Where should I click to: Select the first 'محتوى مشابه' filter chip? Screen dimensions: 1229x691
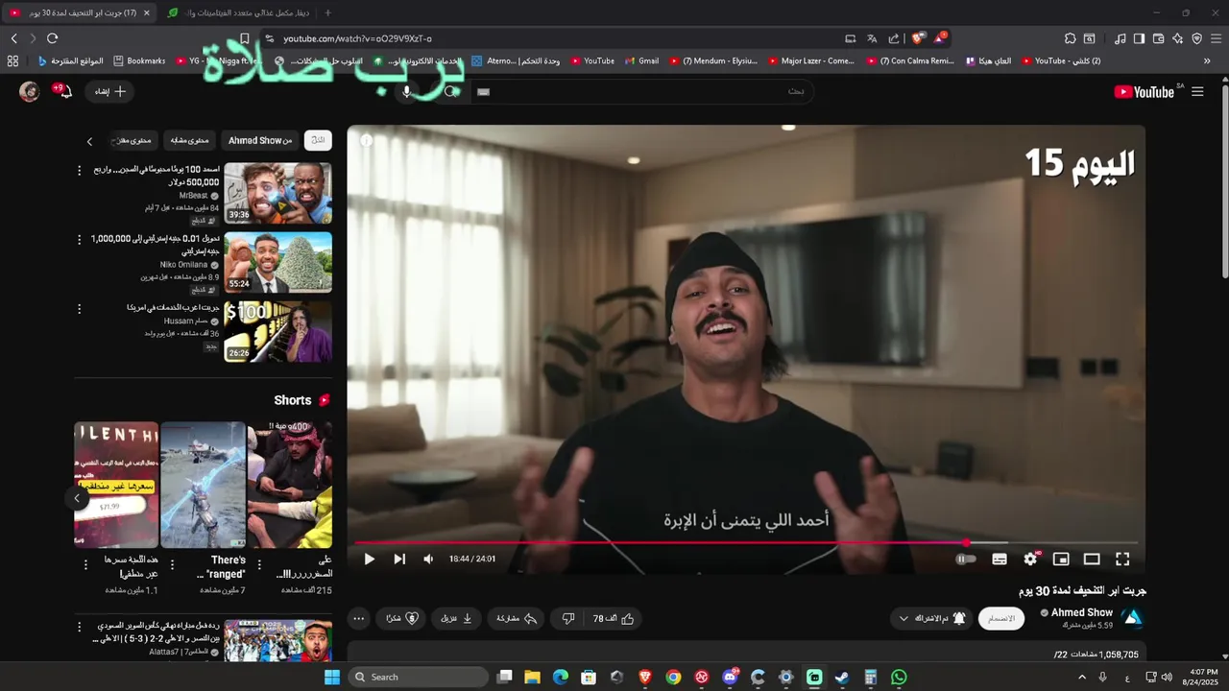pyautogui.click(x=189, y=140)
